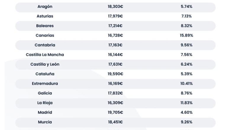Click Castilla y León percentage 6.24%
This screenshot has height=130, width=231.
[187, 64]
